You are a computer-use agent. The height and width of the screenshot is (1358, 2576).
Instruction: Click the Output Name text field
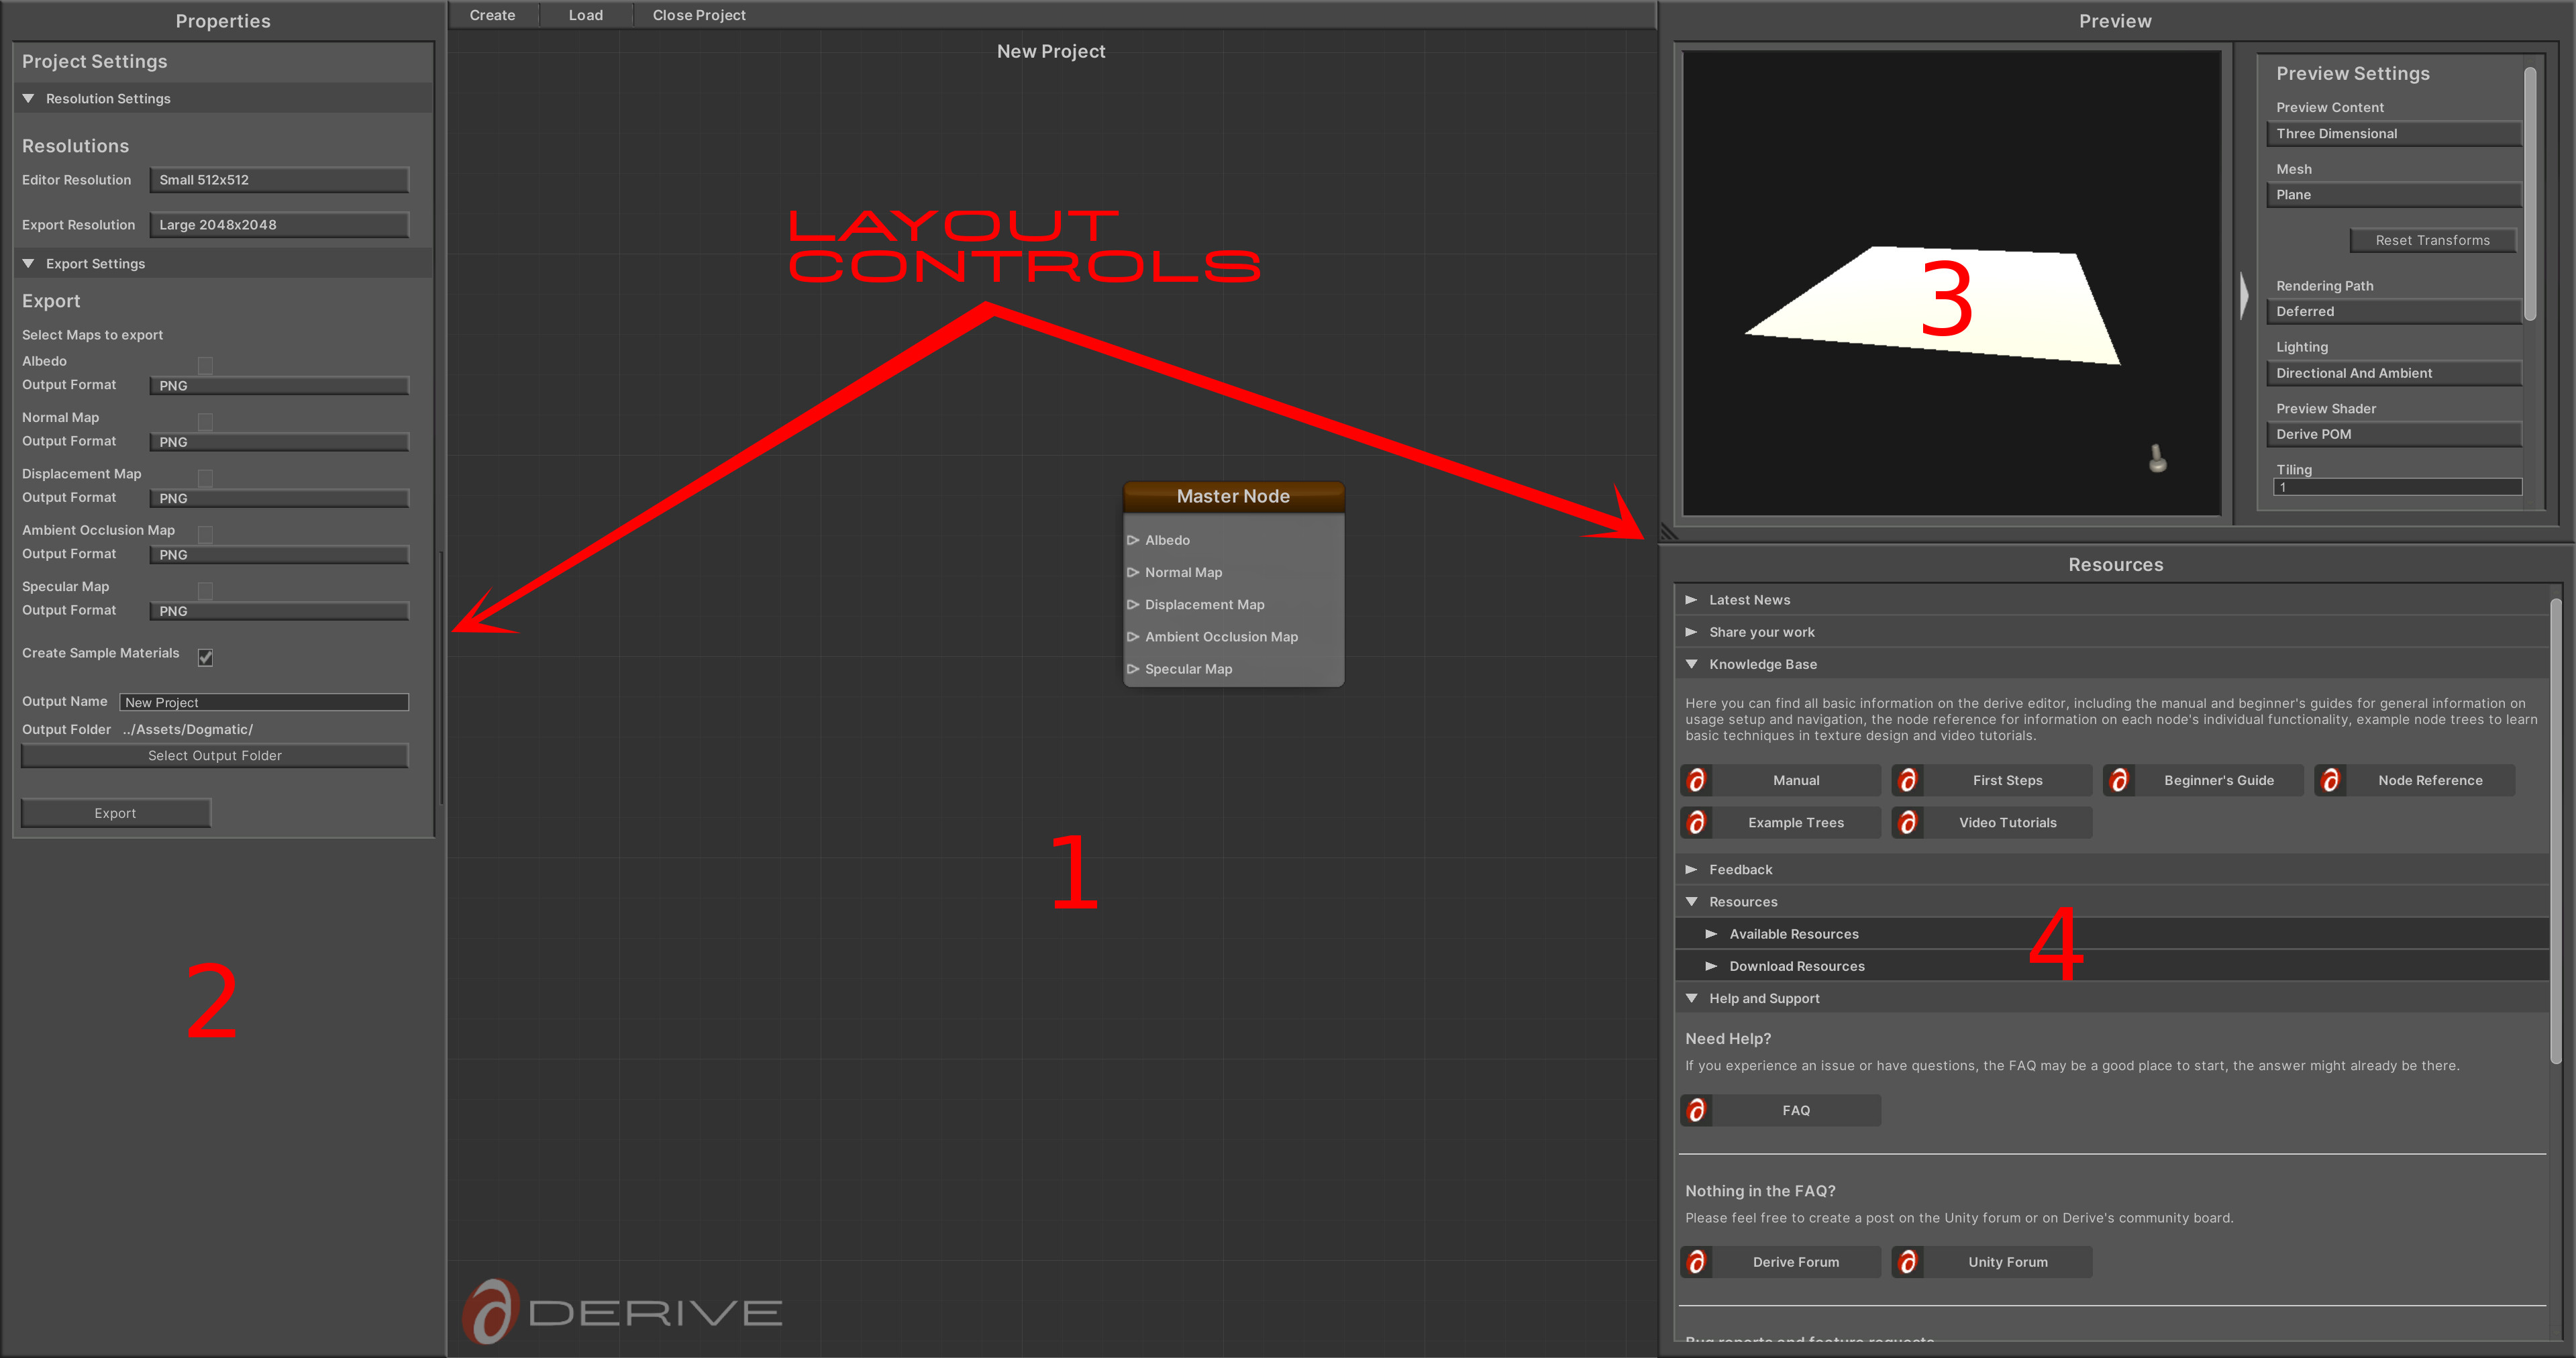point(264,702)
